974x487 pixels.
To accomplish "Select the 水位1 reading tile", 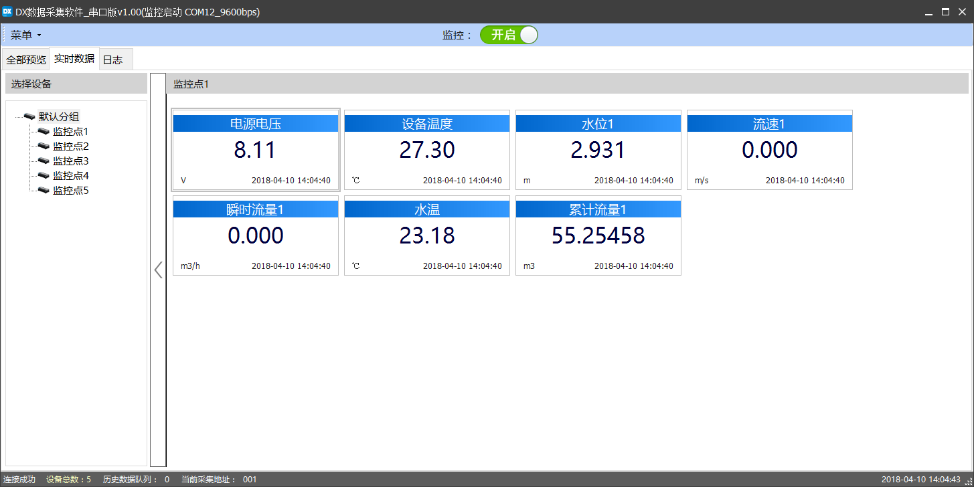I will [598, 151].
